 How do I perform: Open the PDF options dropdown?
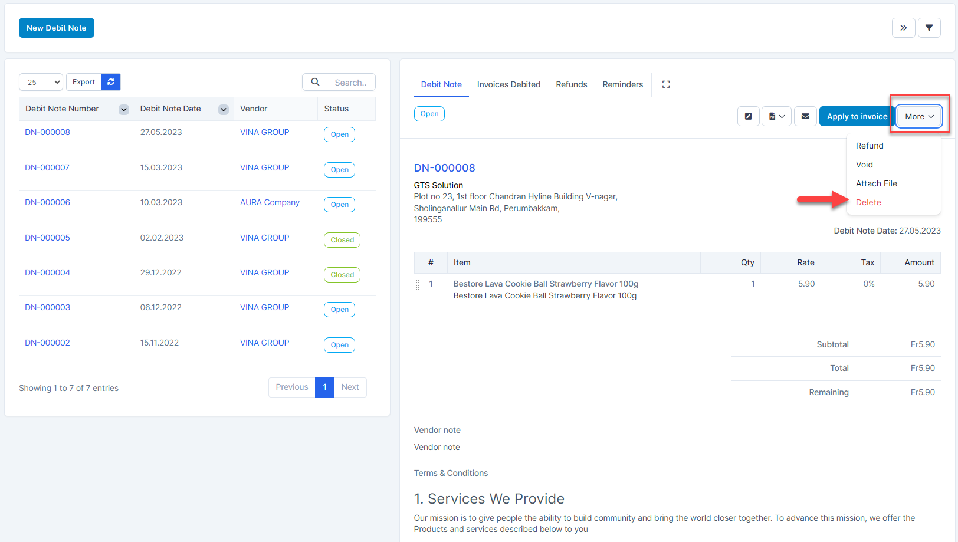[x=776, y=116]
